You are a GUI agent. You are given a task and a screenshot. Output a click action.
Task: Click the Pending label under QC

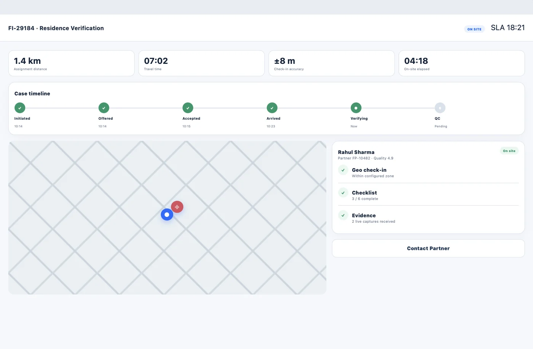coord(441,126)
